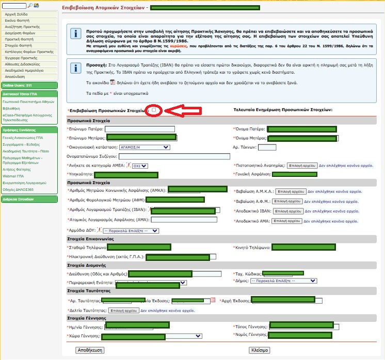Open the Webmail ΓΠΑ link

pyautogui.click(x=14, y=176)
